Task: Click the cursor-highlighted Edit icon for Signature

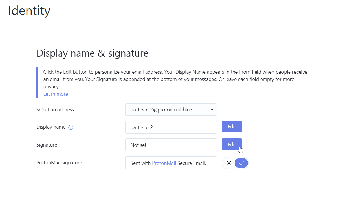Action: [232, 144]
